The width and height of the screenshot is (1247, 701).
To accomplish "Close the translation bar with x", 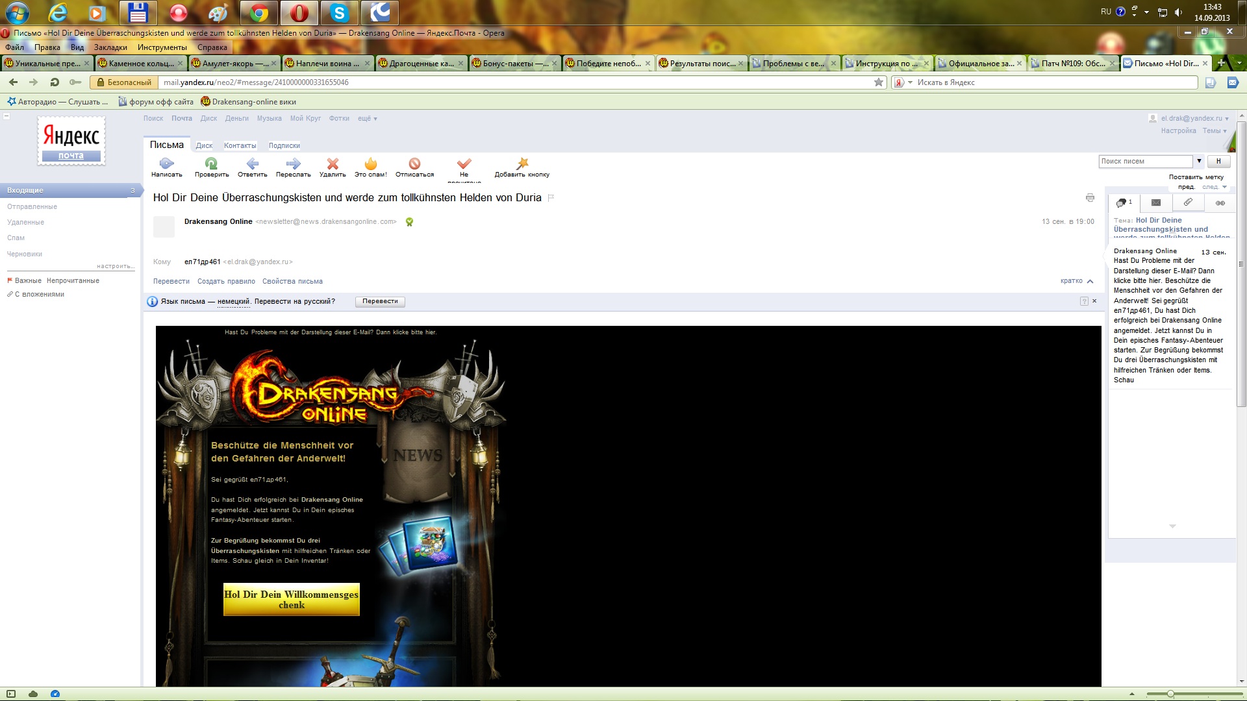I will [1094, 301].
